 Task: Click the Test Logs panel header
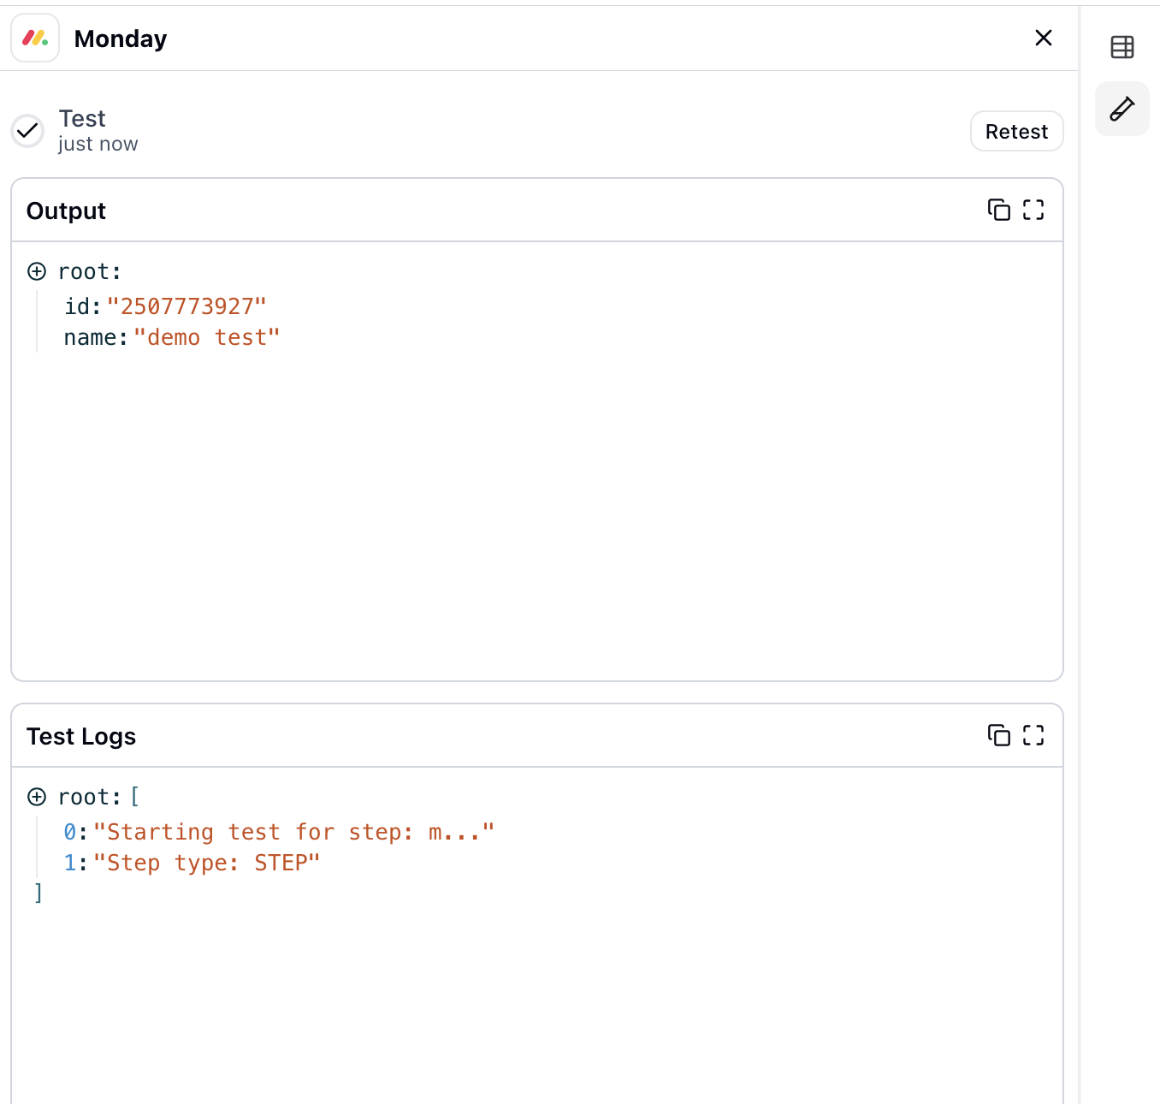[81, 735]
